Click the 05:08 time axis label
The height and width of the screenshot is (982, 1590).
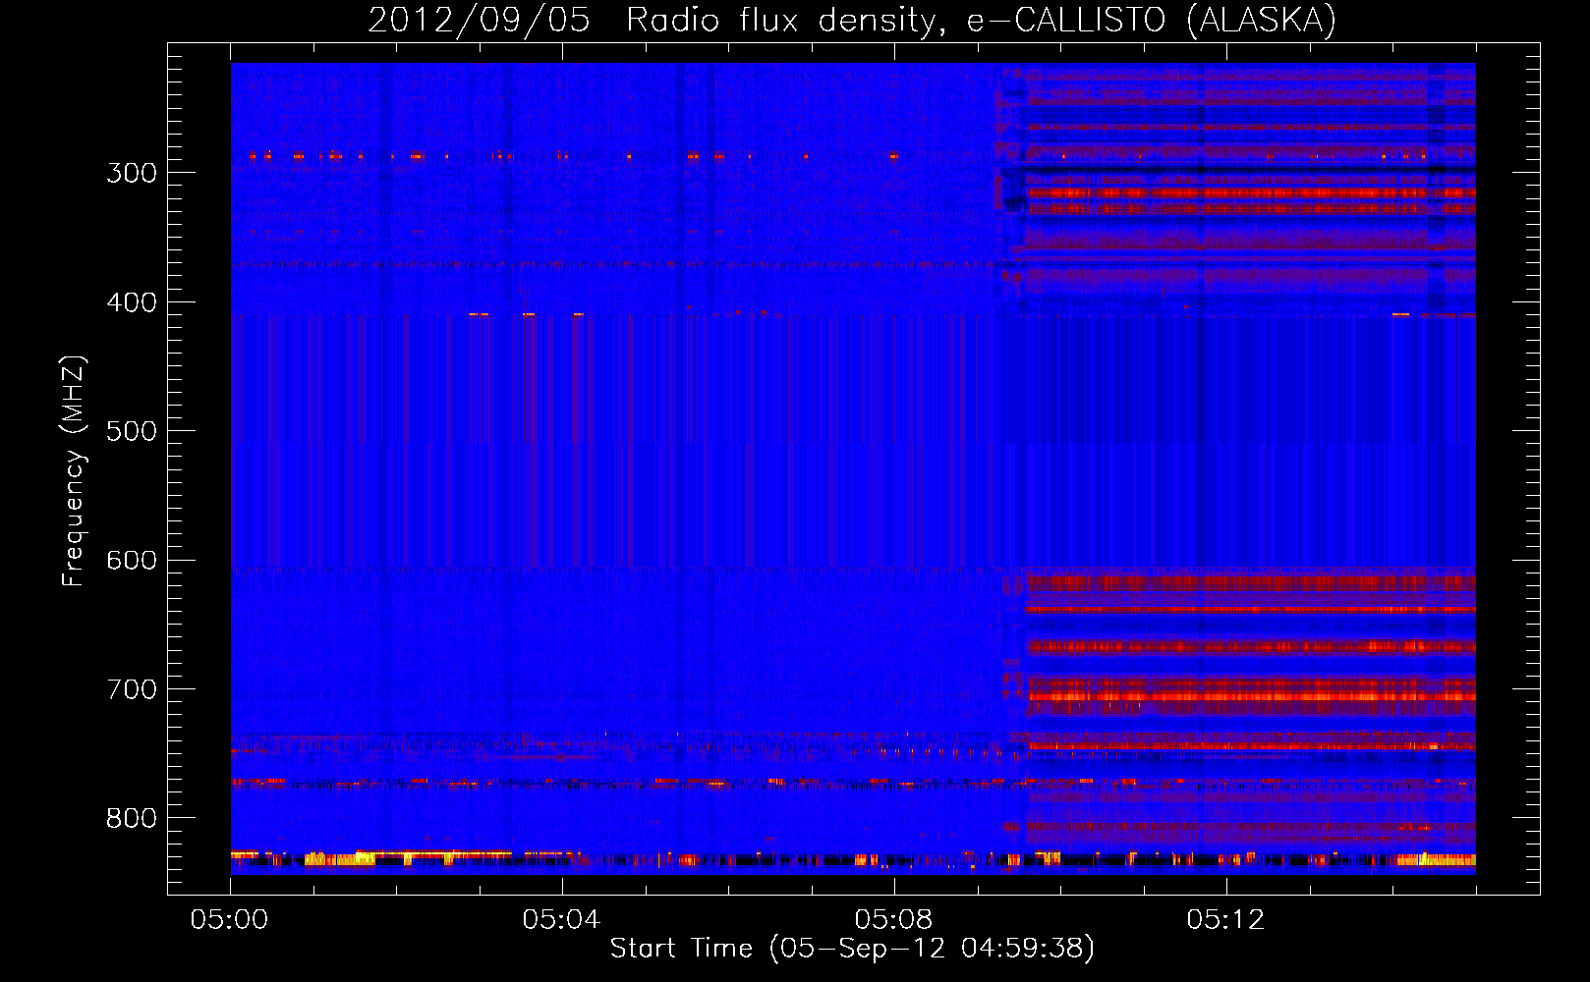[893, 920]
